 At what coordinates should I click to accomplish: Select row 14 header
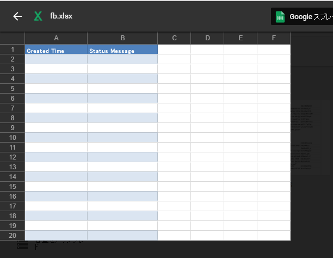13,176
